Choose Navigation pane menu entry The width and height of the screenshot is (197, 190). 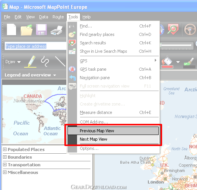[113, 78]
